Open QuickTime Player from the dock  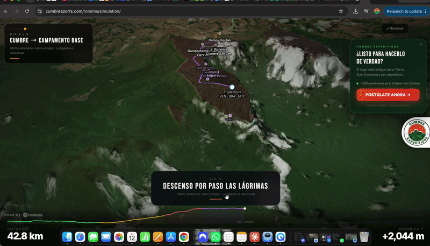pyautogui.click(x=280, y=237)
